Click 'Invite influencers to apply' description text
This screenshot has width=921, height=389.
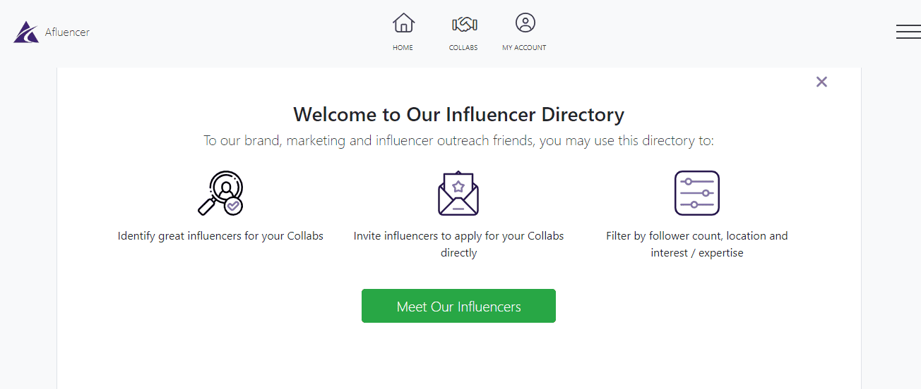pyautogui.click(x=458, y=244)
